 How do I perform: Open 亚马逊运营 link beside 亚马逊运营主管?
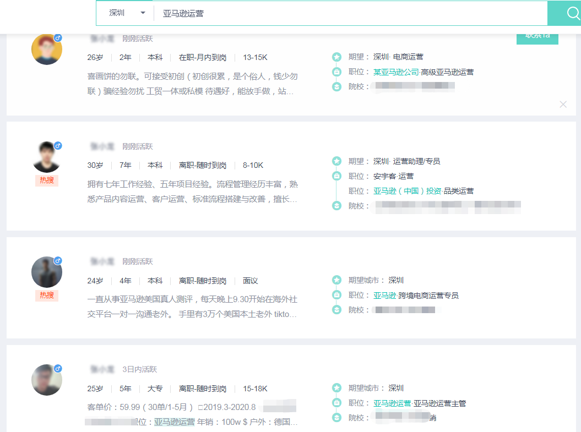tap(392, 403)
